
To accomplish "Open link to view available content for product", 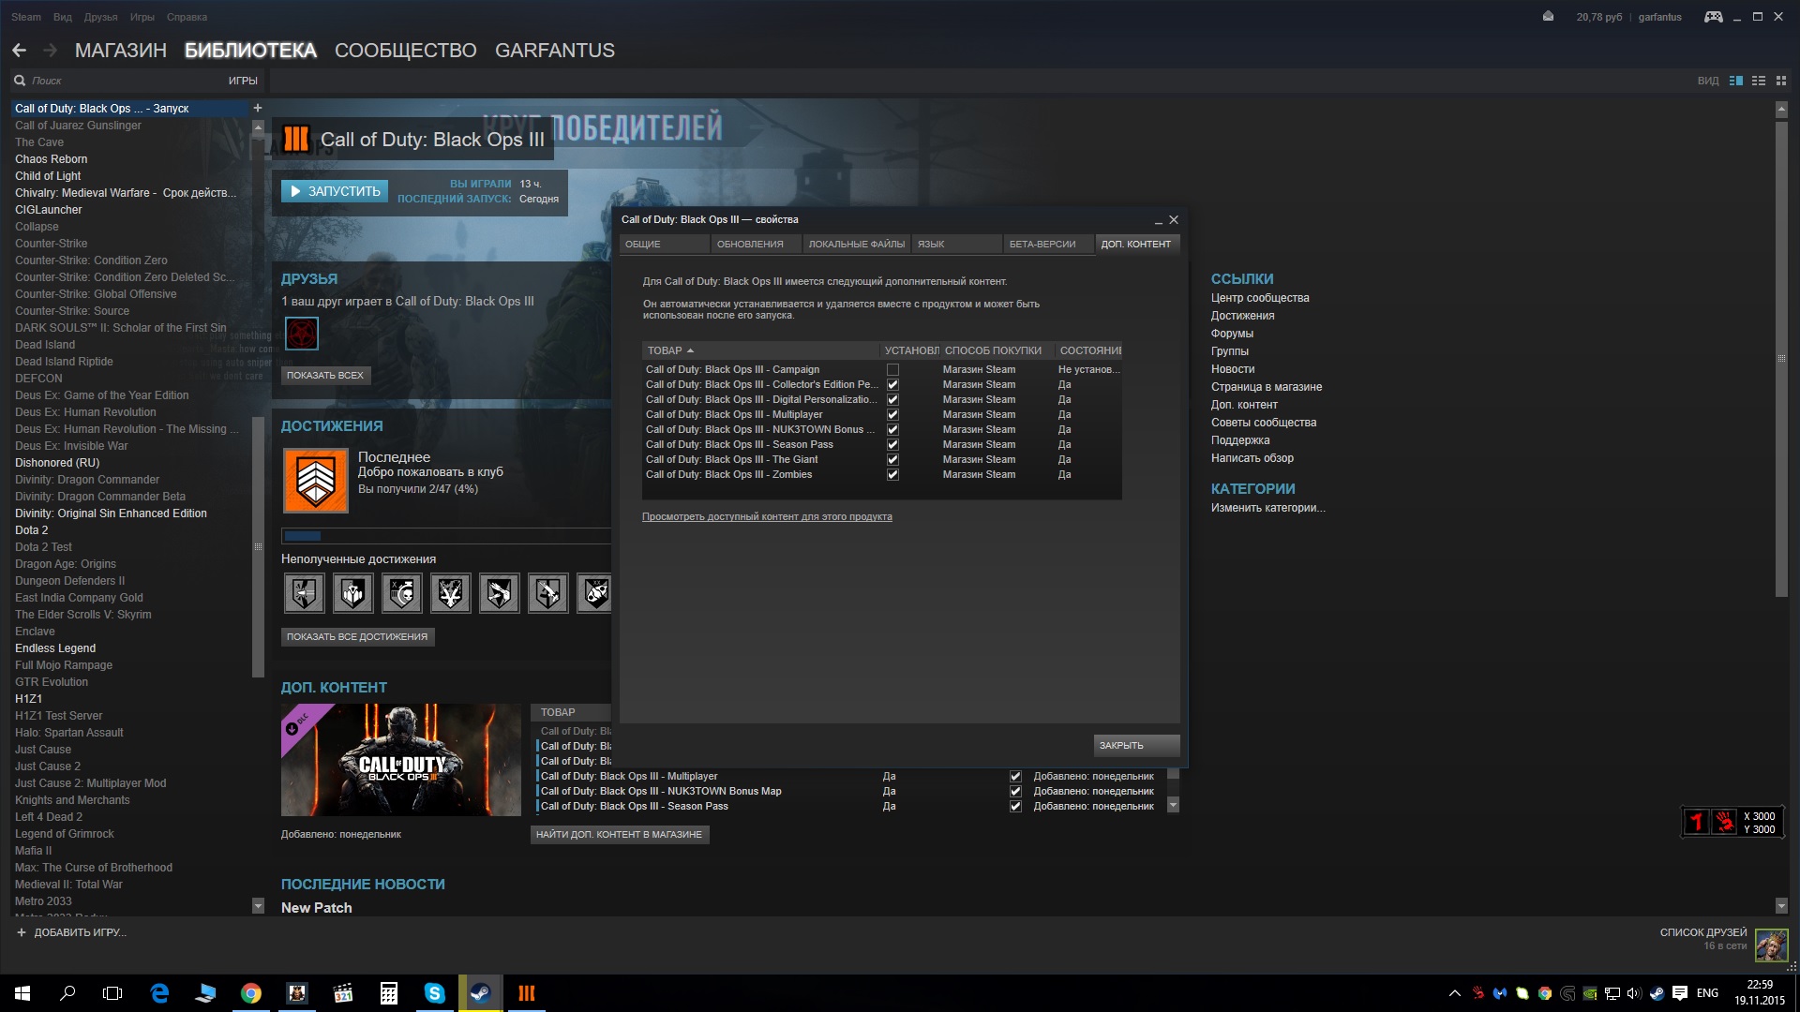I will (767, 517).
